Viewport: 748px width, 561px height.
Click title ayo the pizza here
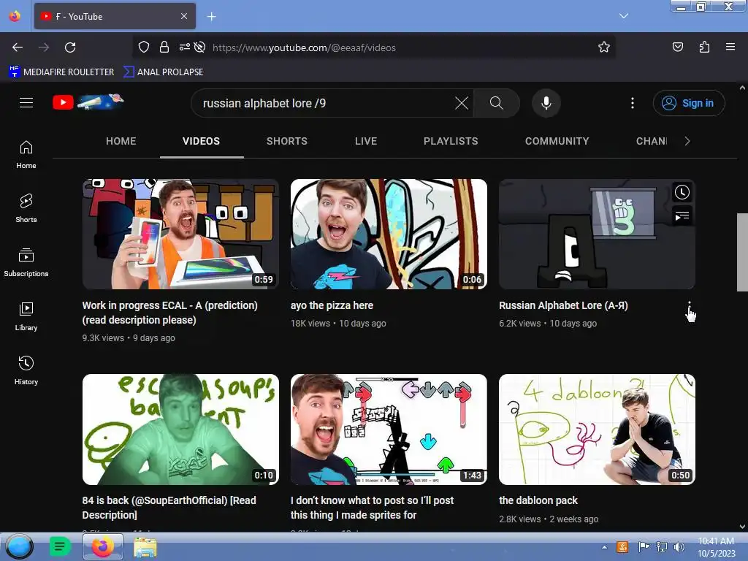point(332,305)
